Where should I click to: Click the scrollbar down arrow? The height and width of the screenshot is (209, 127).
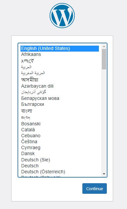tap(104, 174)
